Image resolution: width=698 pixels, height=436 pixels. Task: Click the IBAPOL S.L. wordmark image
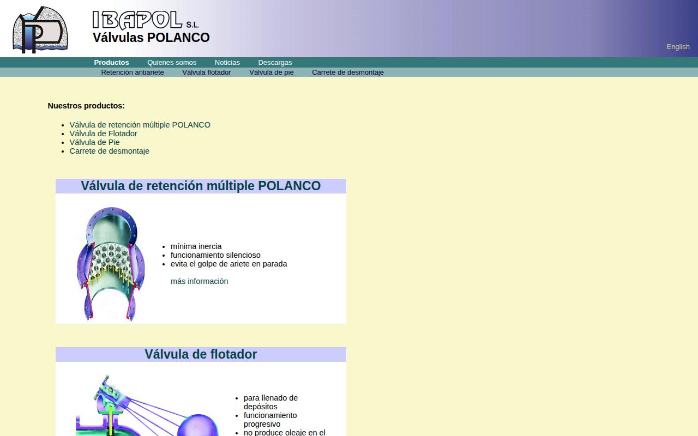(146, 20)
